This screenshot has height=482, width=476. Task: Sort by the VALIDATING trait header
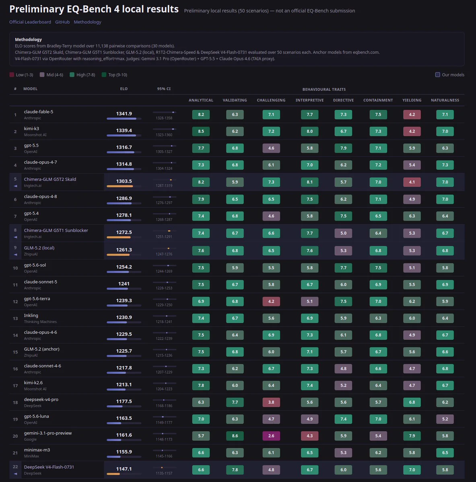(x=235, y=100)
